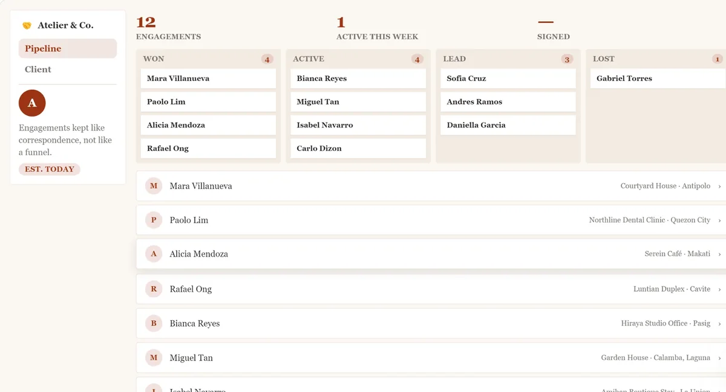The height and width of the screenshot is (392, 726).
Task: Open Mara Villanueva card in WON column
Action: 208,79
